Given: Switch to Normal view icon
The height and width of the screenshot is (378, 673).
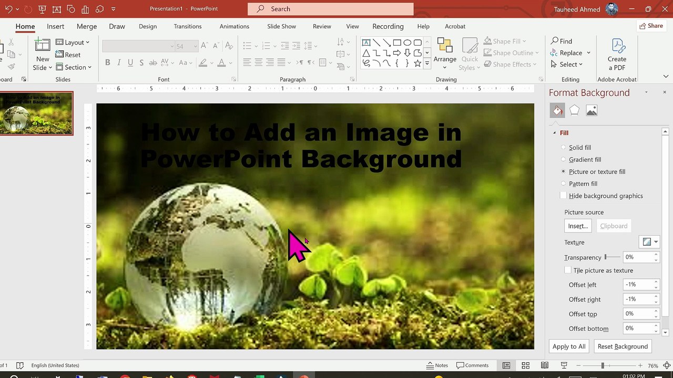Looking at the screenshot, I should pos(506,365).
